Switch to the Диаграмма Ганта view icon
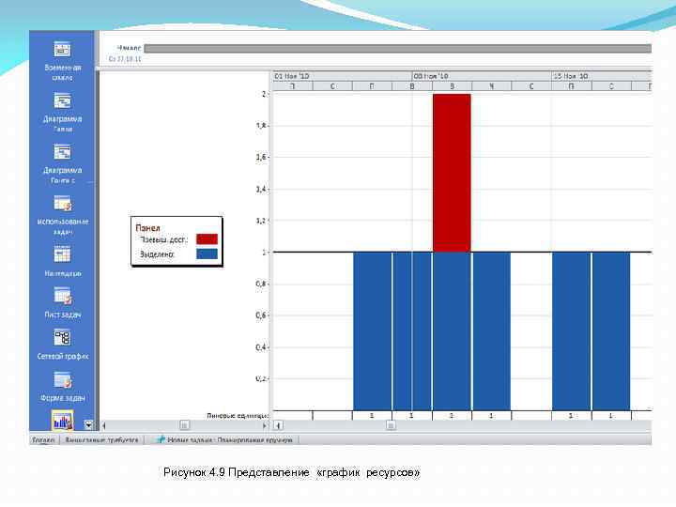 pos(63,100)
